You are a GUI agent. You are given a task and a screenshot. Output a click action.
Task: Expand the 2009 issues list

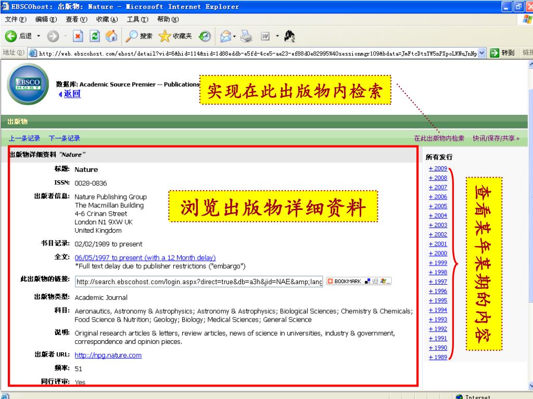click(438, 168)
